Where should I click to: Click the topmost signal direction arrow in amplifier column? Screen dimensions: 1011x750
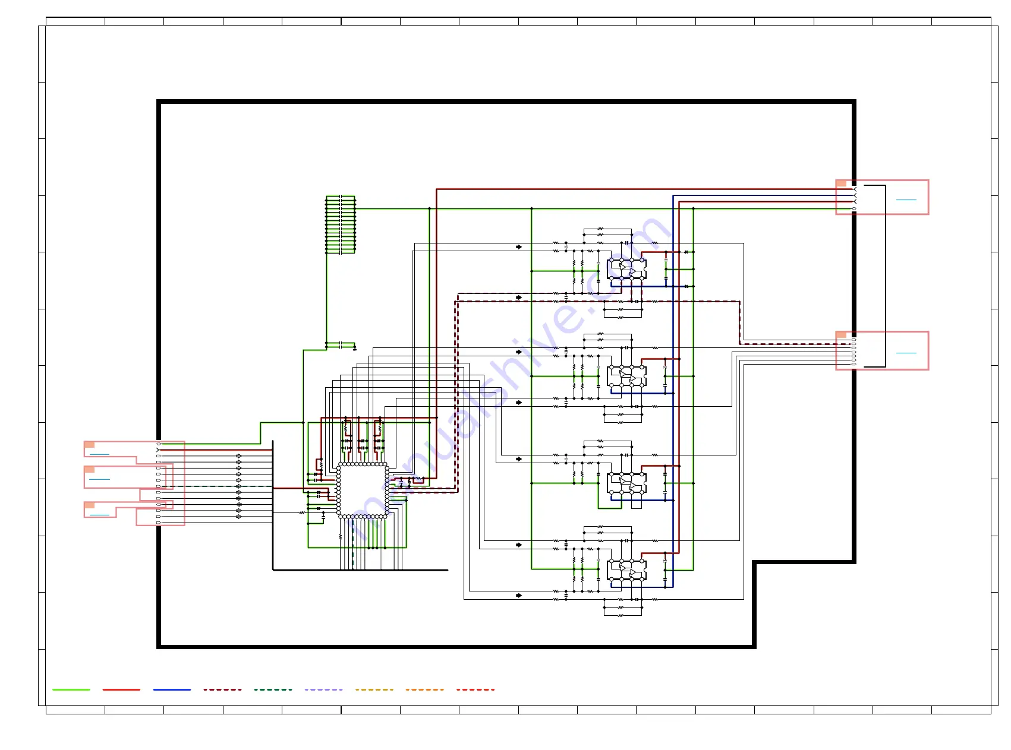[x=519, y=247]
